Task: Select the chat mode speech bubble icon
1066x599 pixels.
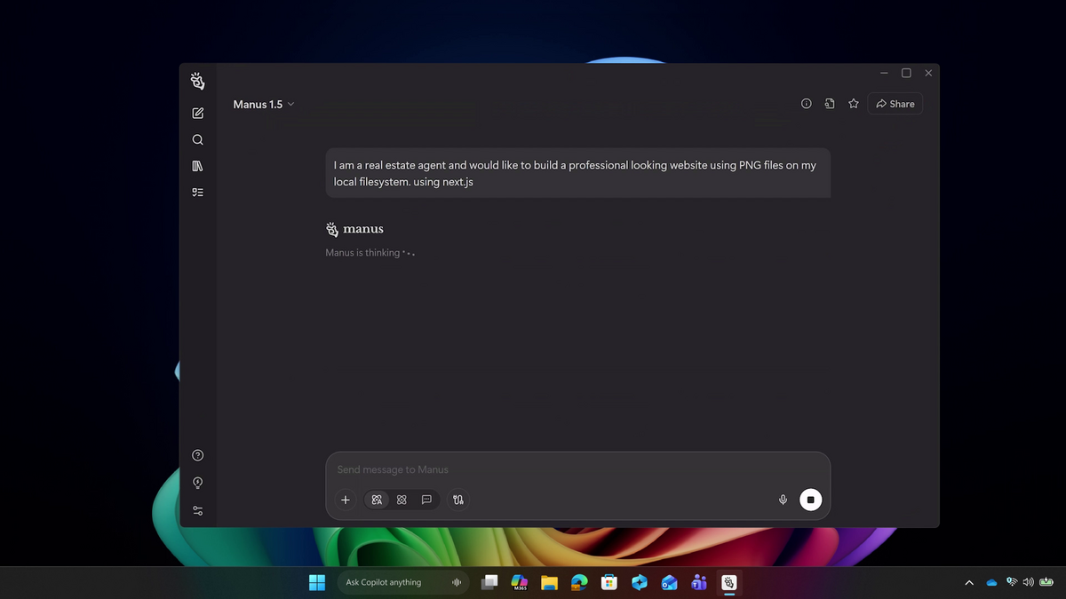Action: [426, 500]
